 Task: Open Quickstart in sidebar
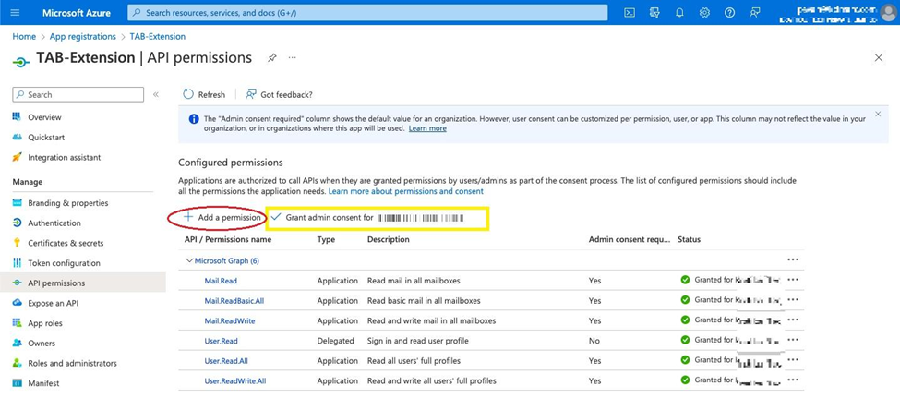coord(46,138)
